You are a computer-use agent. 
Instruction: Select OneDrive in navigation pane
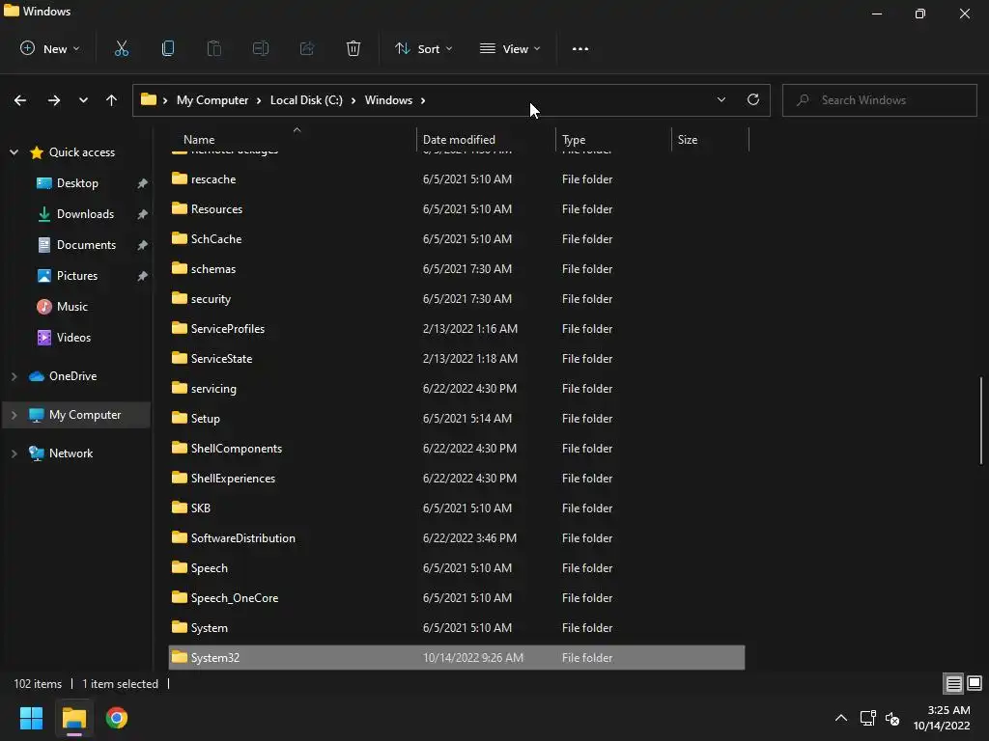72,376
